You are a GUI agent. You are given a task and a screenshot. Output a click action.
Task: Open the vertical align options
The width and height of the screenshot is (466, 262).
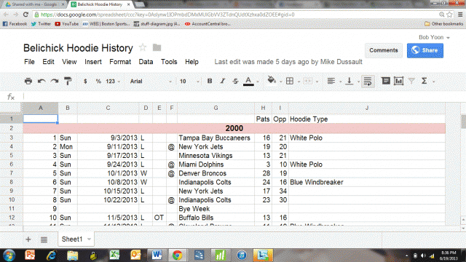coord(349,81)
